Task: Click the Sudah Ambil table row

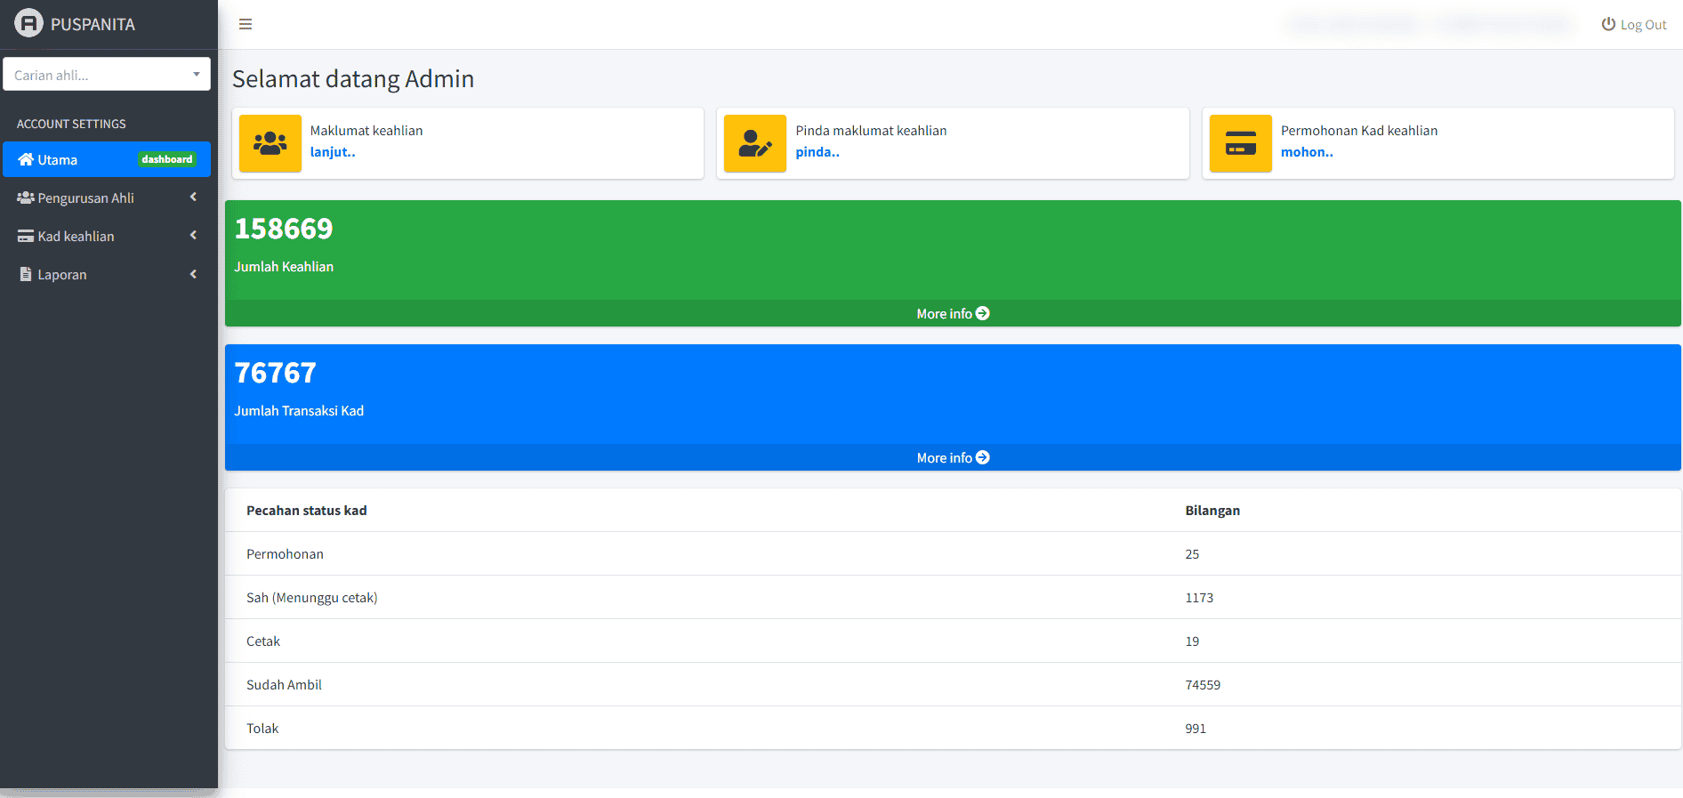Action: tap(953, 684)
